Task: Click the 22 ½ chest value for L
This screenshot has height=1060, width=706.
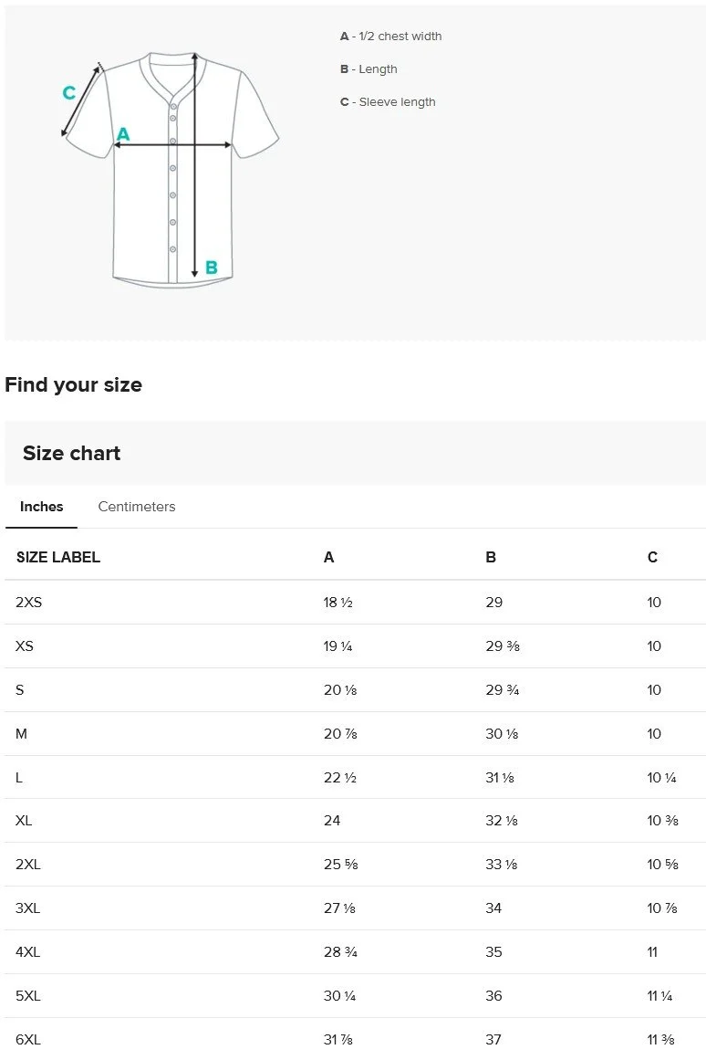Action: click(338, 778)
